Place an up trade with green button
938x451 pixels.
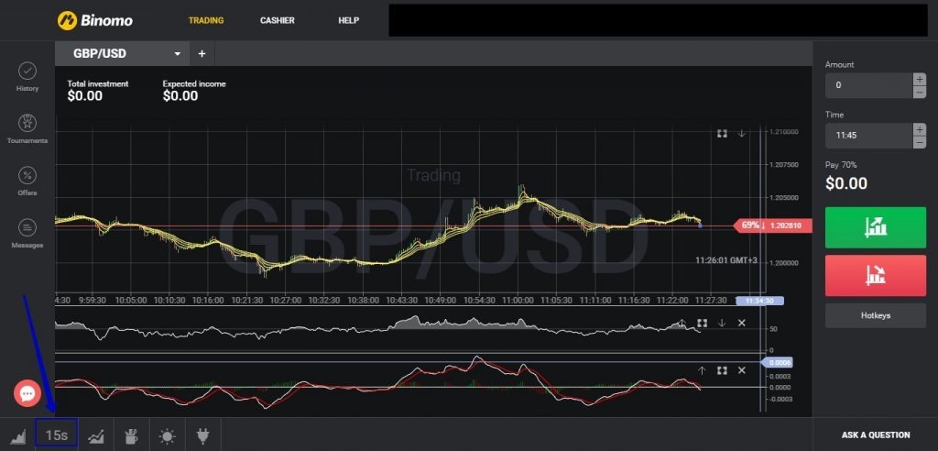coord(875,227)
